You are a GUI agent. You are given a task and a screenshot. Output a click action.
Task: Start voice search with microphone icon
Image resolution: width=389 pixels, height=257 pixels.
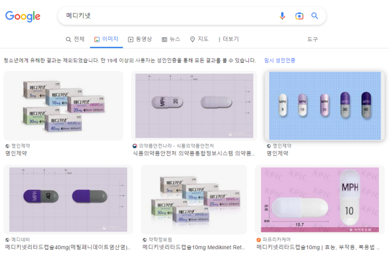[x=282, y=16]
